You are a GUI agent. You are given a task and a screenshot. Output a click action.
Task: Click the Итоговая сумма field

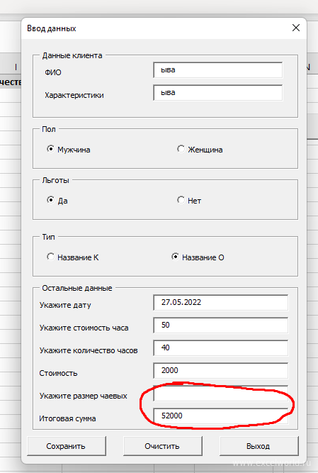pyautogui.click(x=220, y=416)
